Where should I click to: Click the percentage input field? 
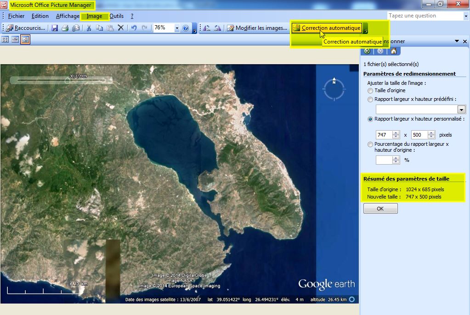click(x=384, y=160)
